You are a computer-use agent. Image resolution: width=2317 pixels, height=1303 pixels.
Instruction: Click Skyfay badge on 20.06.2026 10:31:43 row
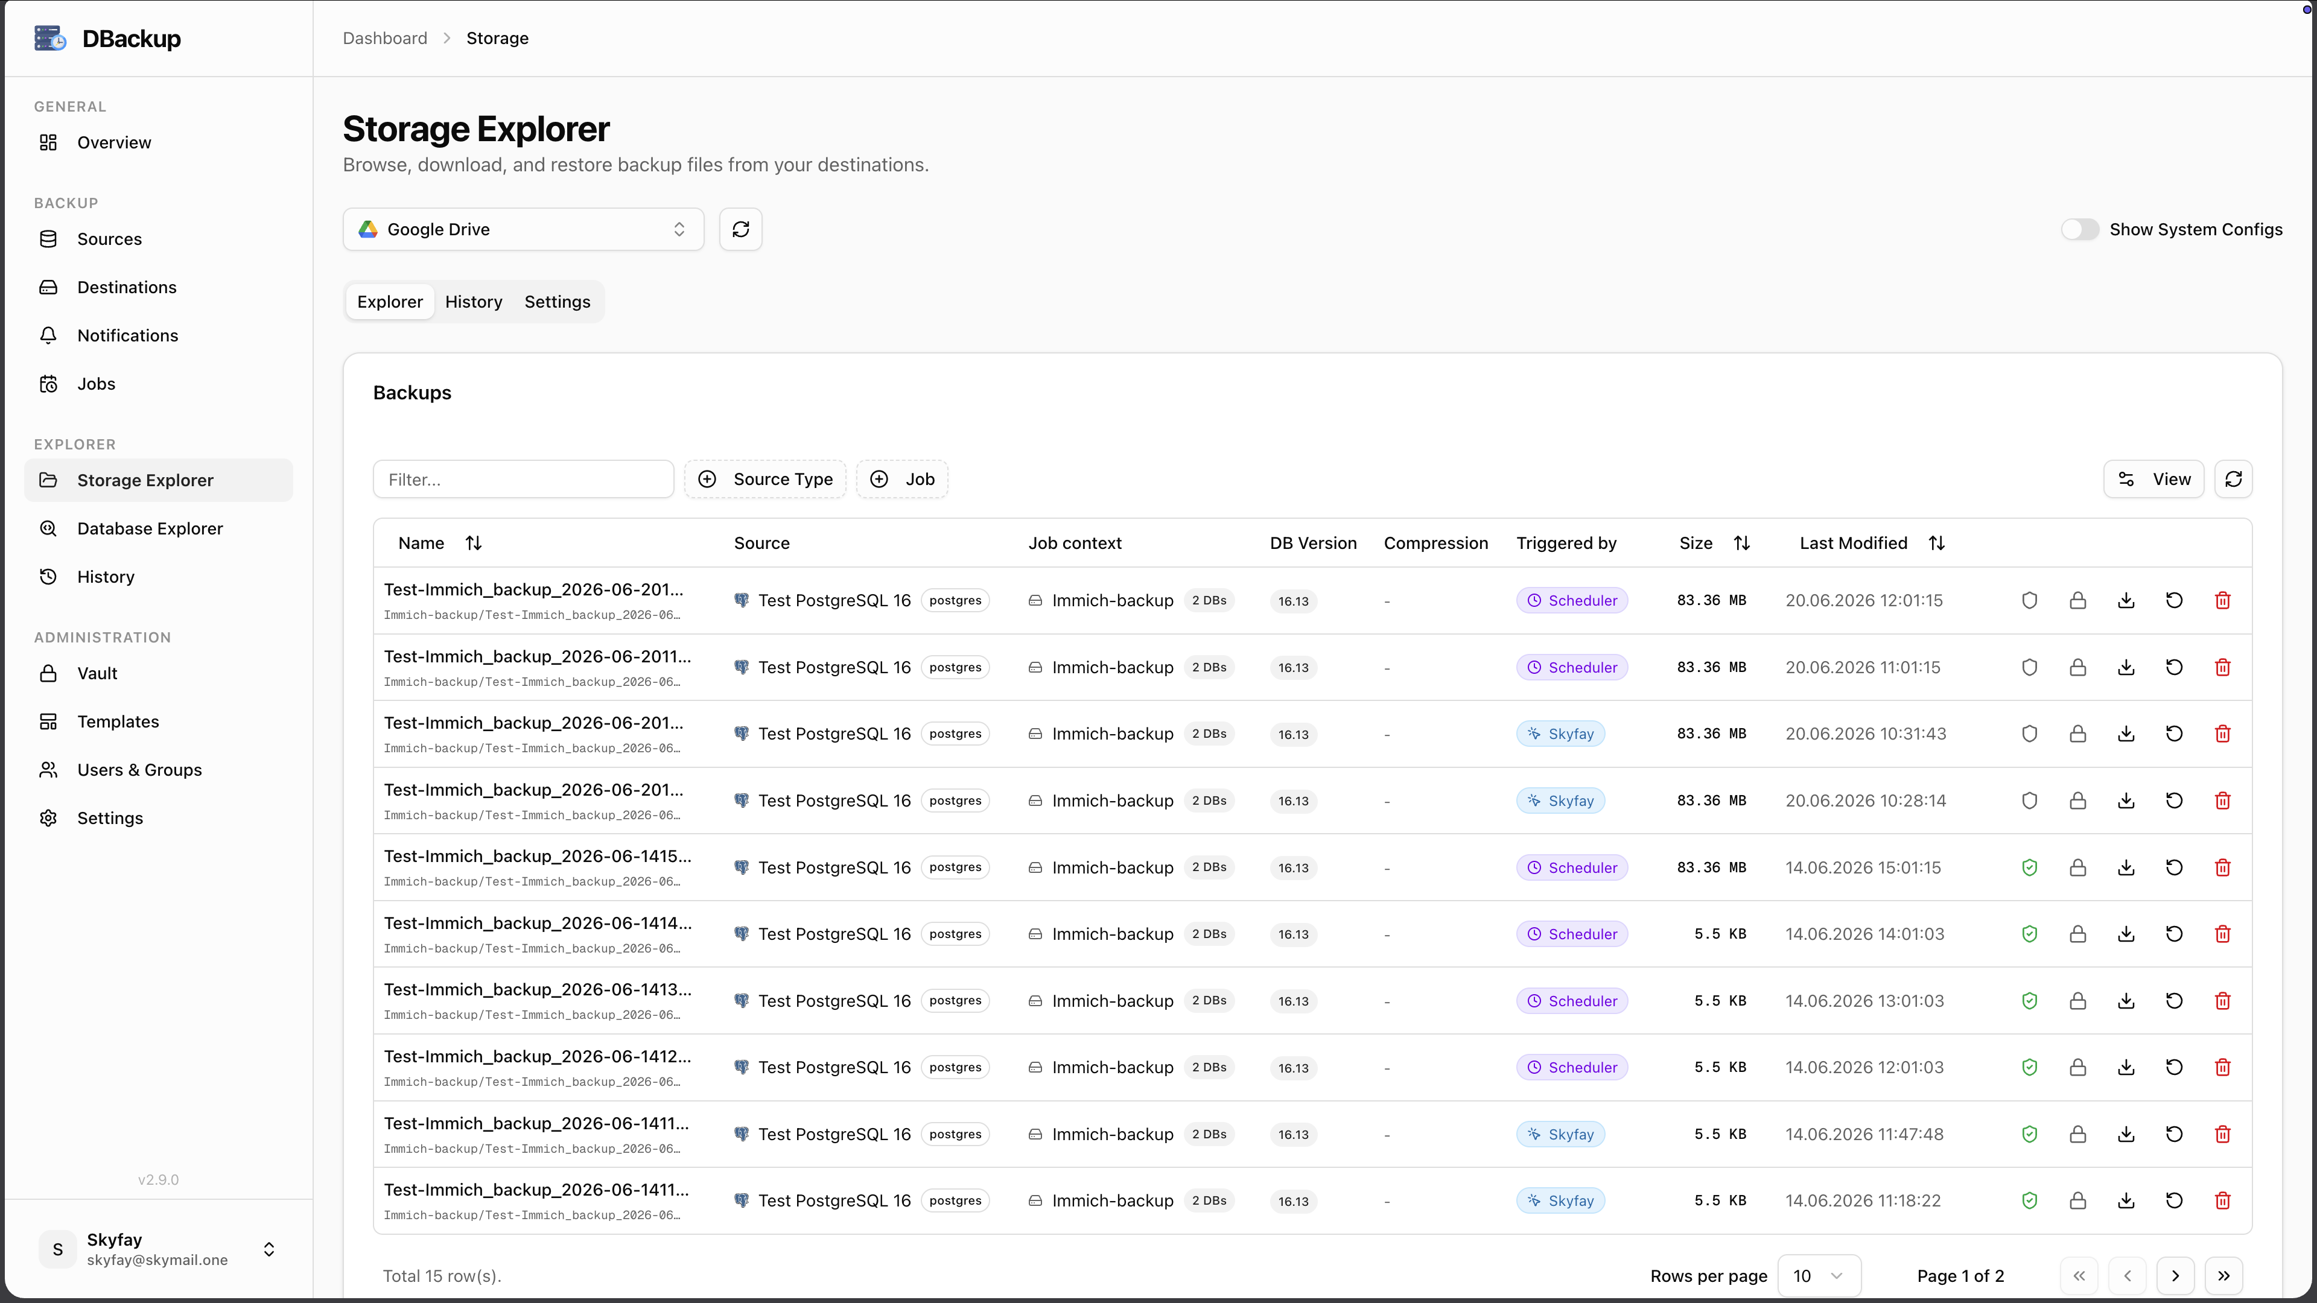click(x=1560, y=734)
